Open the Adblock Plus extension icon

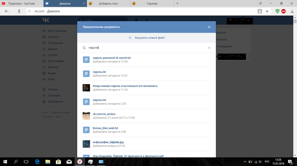click(x=283, y=11)
